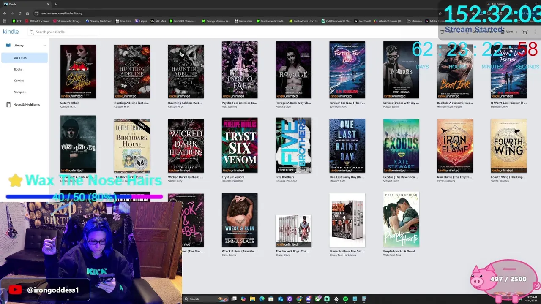The width and height of the screenshot is (541, 304).
Task: Open the first Hunting Adeline cover
Action: (132, 71)
